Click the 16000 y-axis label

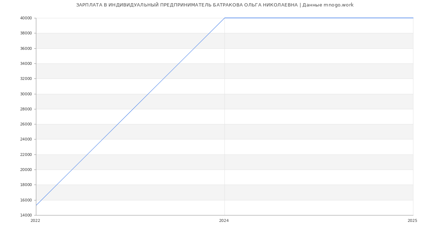26,200
